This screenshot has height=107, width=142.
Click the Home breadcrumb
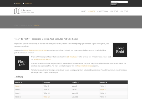click(x=16, y=25)
